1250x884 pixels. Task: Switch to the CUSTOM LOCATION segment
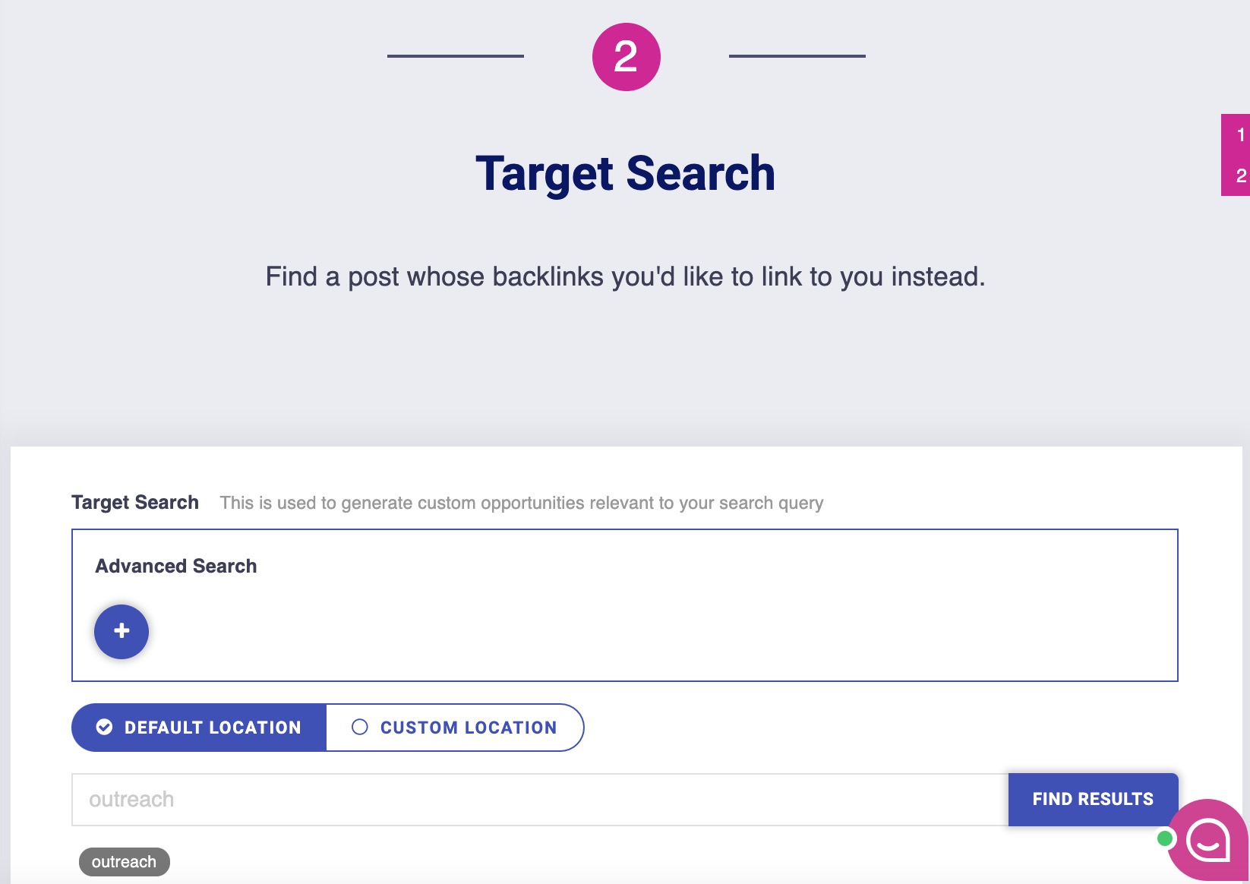[x=467, y=727]
